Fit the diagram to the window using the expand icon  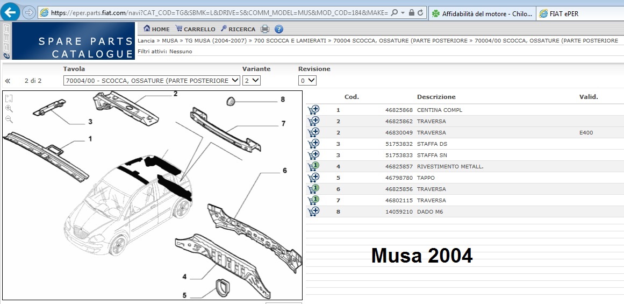coord(9,98)
